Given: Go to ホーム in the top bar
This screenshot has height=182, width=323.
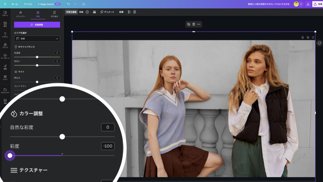Looking at the screenshot, I should pos(15,4).
